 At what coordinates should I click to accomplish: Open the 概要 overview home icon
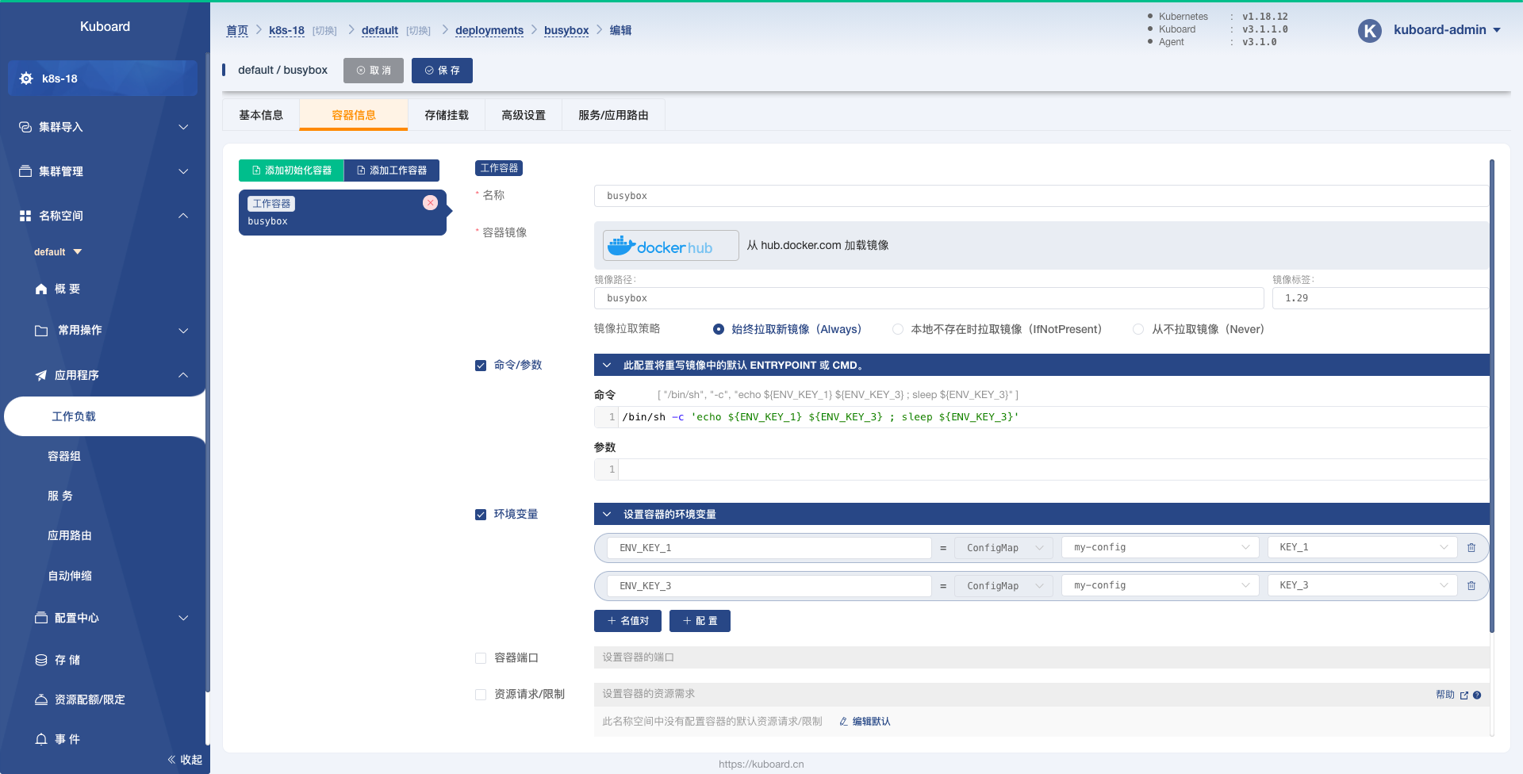(x=41, y=289)
